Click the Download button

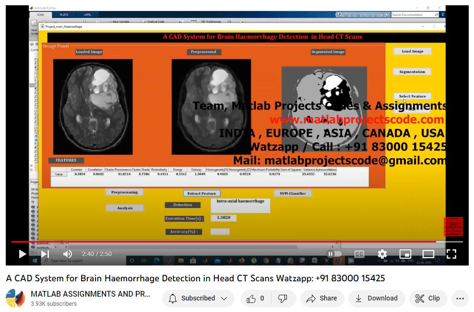pyautogui.click(x=376, y=298)
